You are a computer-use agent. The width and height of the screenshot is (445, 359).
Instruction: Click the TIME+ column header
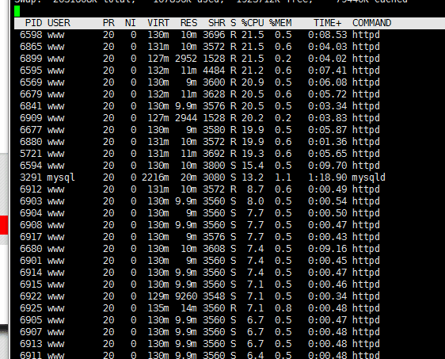point(327,23)
